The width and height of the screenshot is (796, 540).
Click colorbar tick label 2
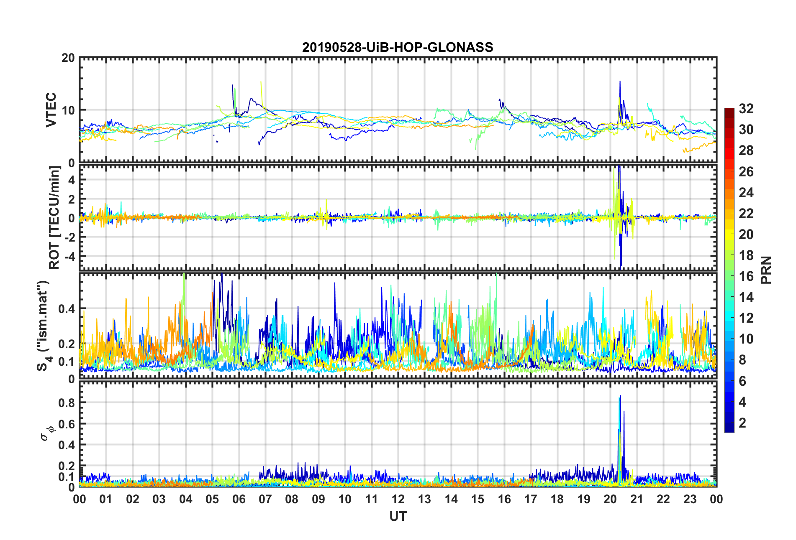742,423
